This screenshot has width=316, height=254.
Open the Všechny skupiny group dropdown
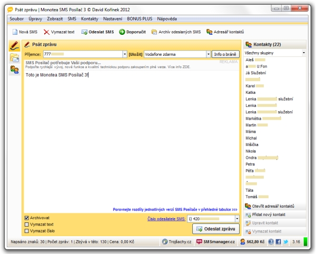304,53
